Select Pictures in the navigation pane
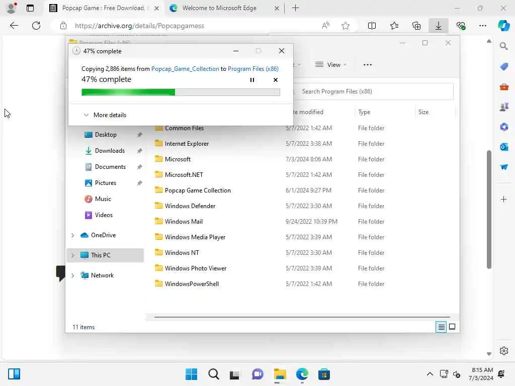The width and height of the screenshot is (515, 386). tap(105, 183)
